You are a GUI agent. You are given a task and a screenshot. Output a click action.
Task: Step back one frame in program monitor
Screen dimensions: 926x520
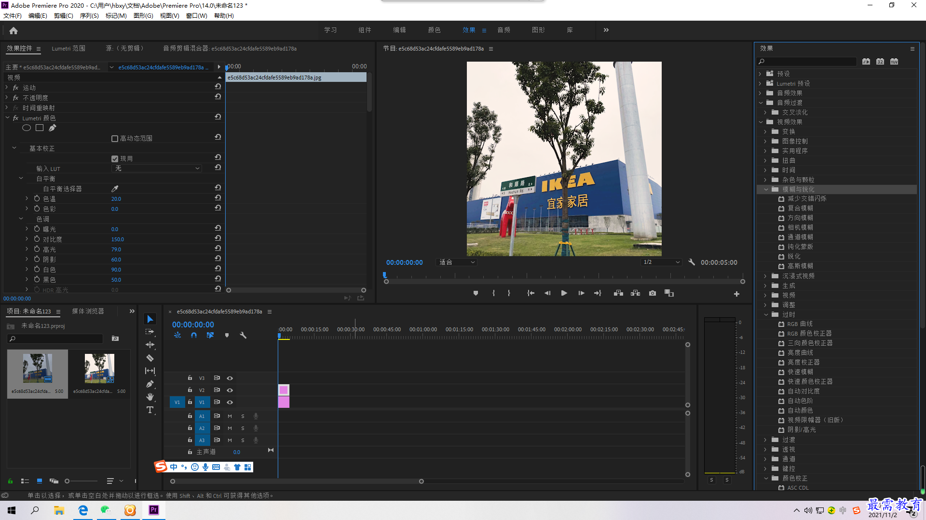pyautogui.click(x=547, y=293)
